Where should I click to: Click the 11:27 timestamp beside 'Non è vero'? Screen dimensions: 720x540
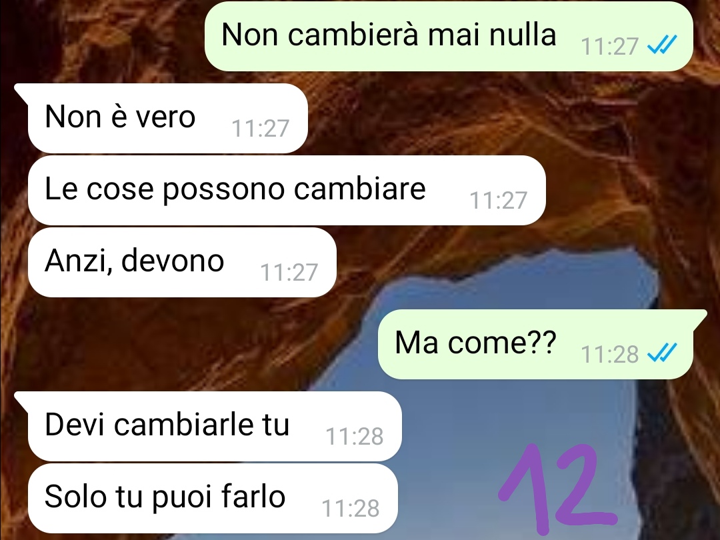(x=260, y=129)
